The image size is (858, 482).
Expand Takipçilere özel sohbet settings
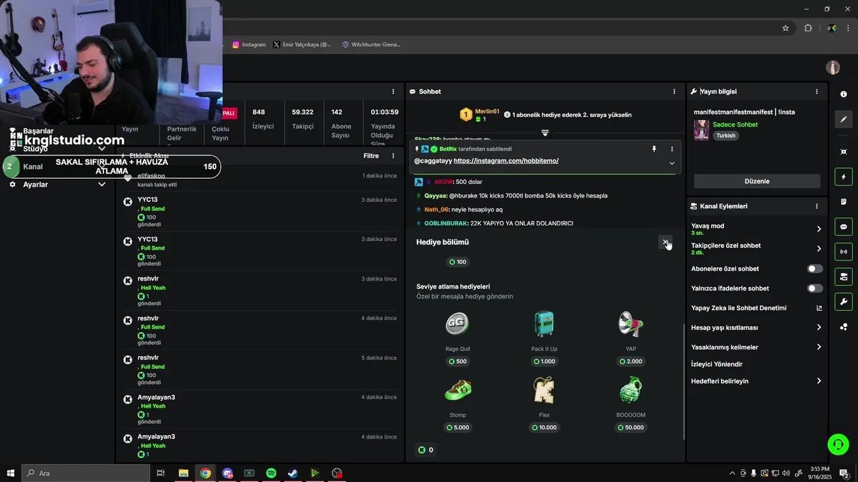[x=819, y=248]
